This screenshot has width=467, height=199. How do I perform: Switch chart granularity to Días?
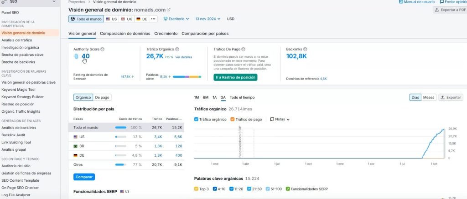coord(415,97)
